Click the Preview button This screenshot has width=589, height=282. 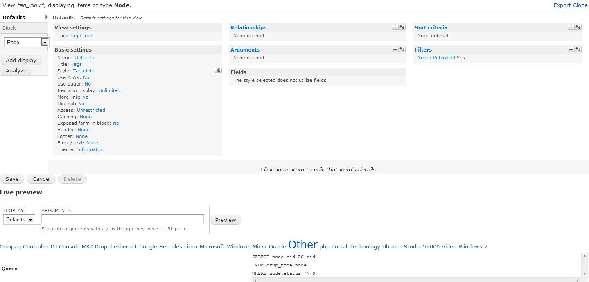(226, 220)
